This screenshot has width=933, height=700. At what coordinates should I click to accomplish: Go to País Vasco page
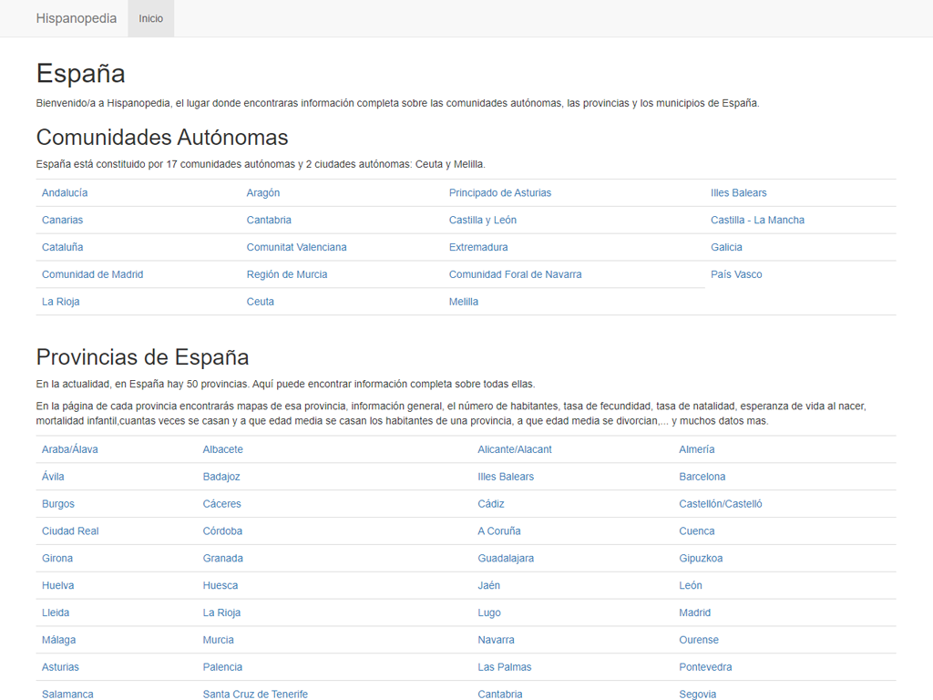coord(736,275)
